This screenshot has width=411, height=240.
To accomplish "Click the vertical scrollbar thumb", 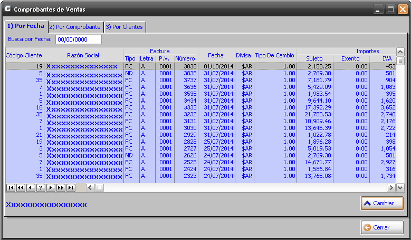I will click(x=400, y=61).
